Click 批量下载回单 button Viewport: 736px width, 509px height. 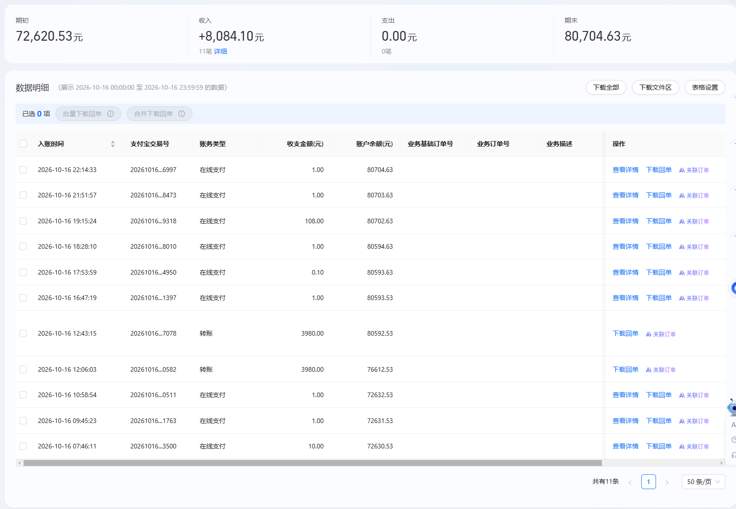click(x=88, y=114)
